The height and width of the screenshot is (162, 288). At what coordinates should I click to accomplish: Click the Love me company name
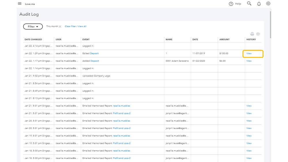point(30,4)
